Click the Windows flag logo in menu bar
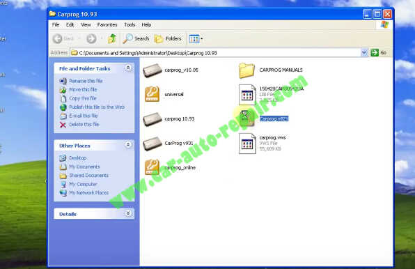 point(384,25)
